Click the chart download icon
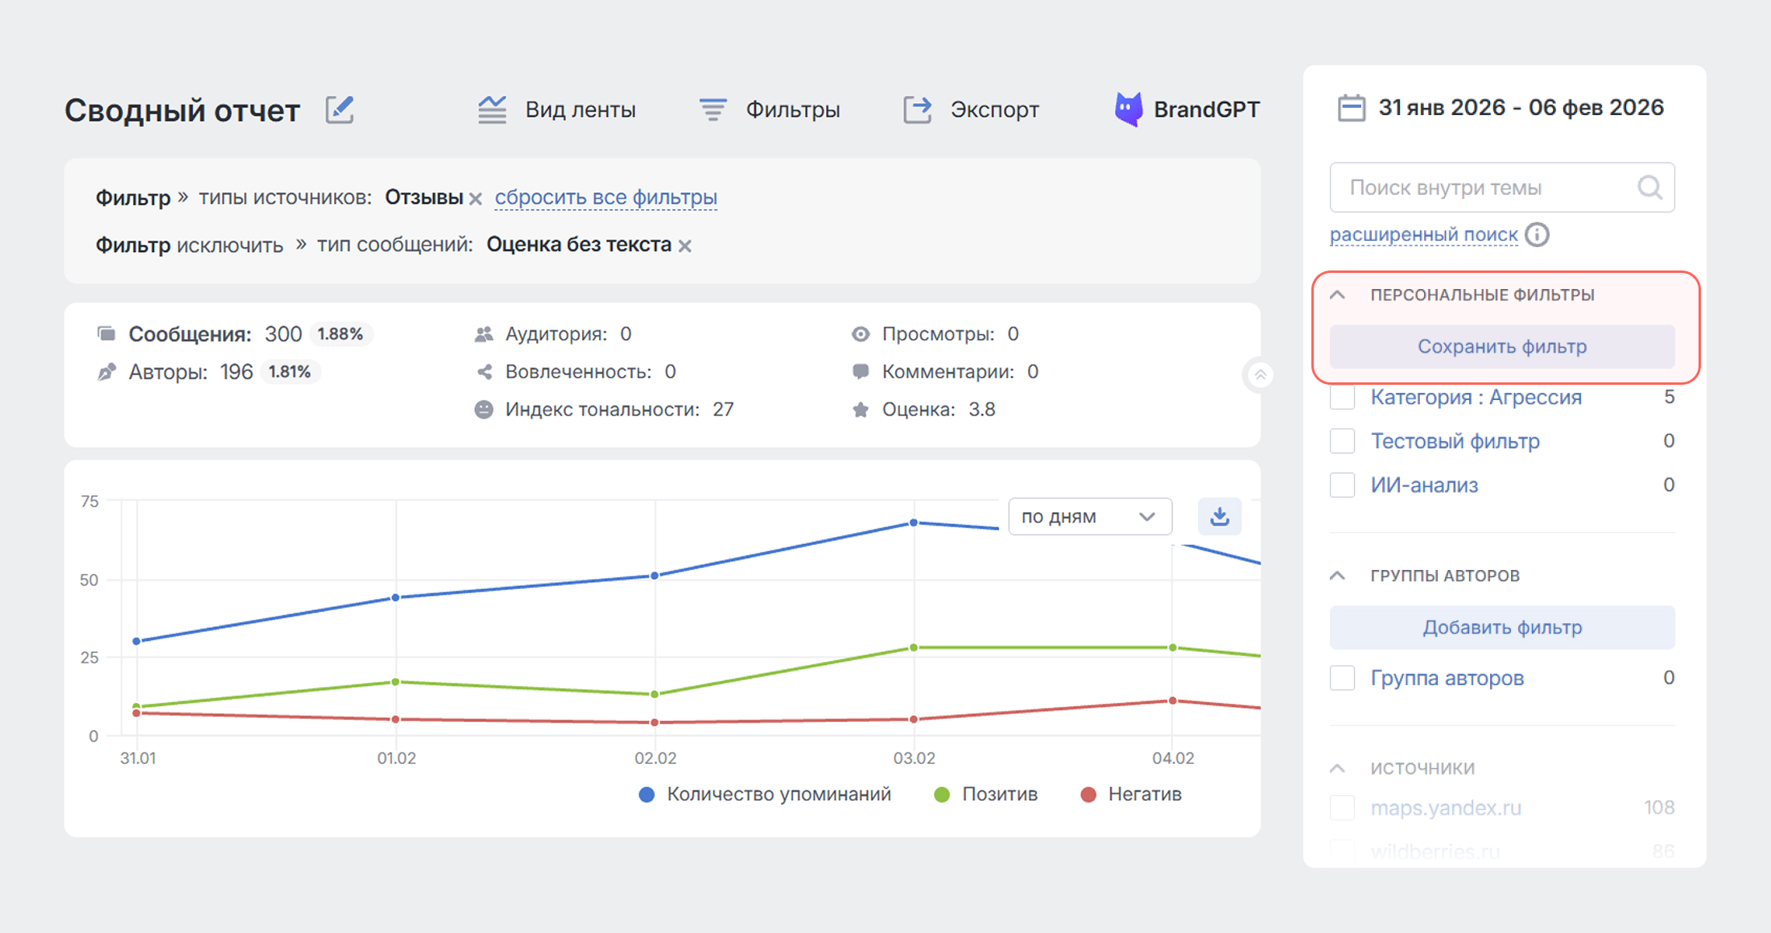The image size is (1771, 933). pos(1220,516)
